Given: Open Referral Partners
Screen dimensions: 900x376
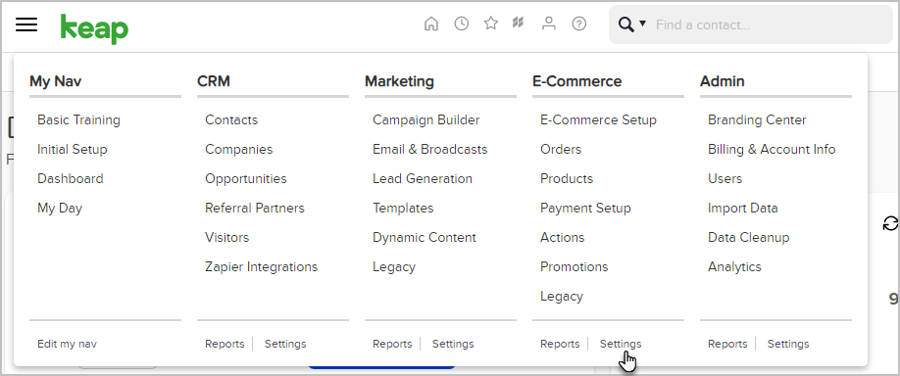Looking at the screenshot, I should coord(255,208).
